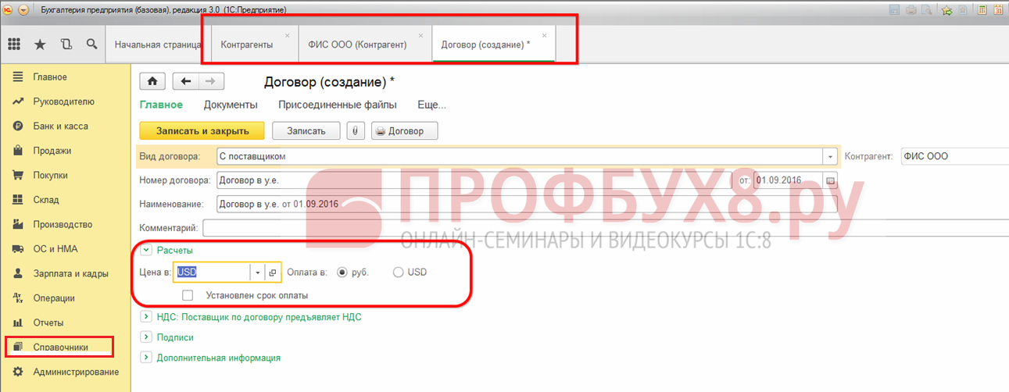
Task: Click the home button above the form
Action: [152, 81]
